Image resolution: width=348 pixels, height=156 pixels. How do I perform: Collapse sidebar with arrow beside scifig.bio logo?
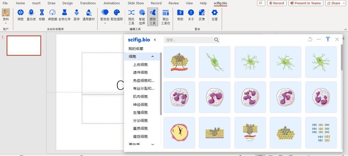point(155,40)
